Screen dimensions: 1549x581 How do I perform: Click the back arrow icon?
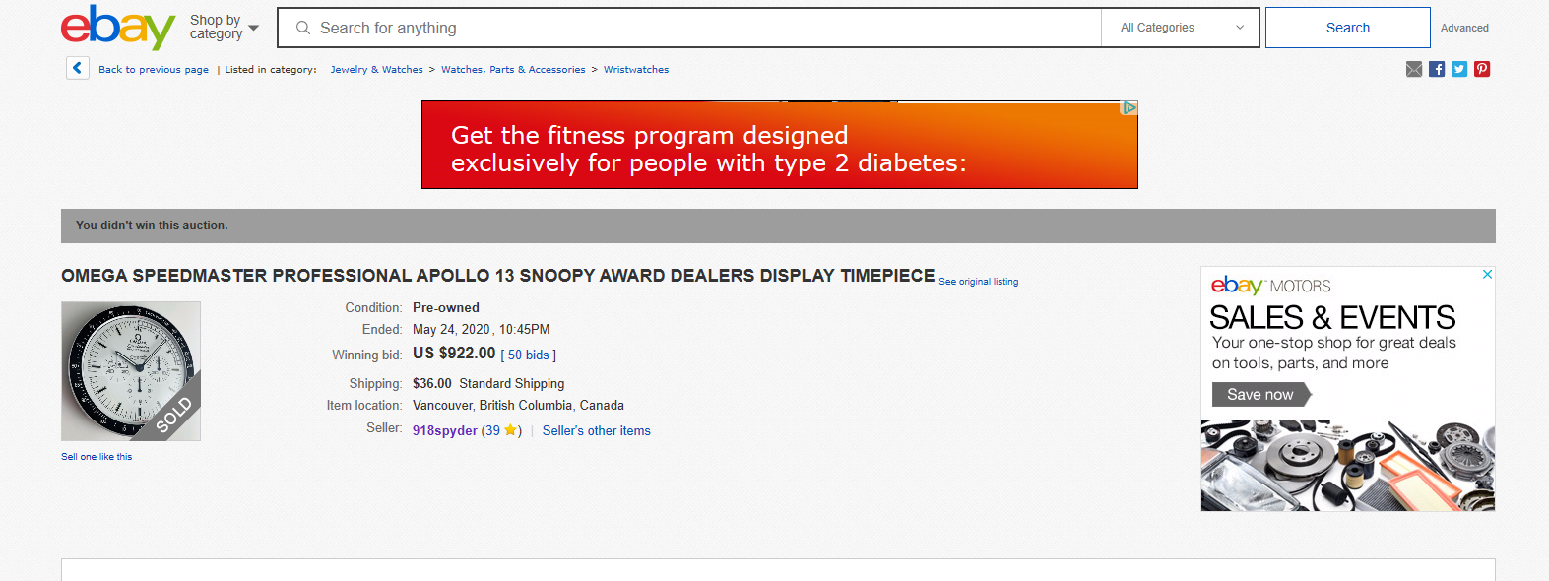coord(78,68)
